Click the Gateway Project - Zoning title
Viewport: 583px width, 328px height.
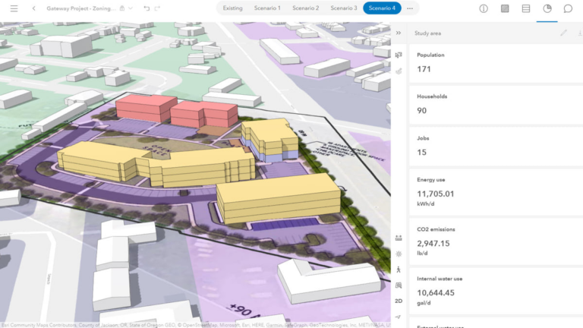(80, 8)
